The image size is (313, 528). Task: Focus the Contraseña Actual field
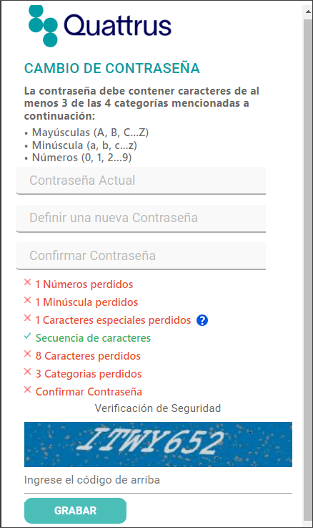[141, 181]
